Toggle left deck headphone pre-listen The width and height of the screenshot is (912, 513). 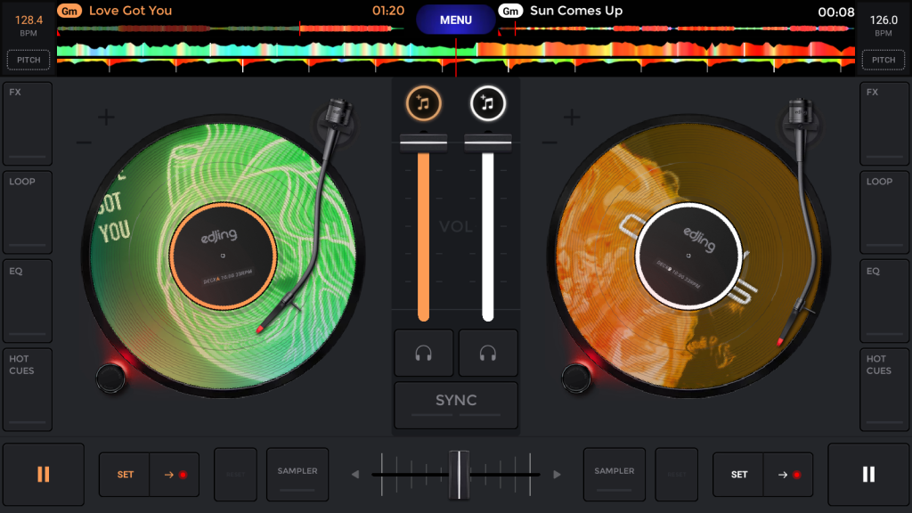click(x=424, y=354)
